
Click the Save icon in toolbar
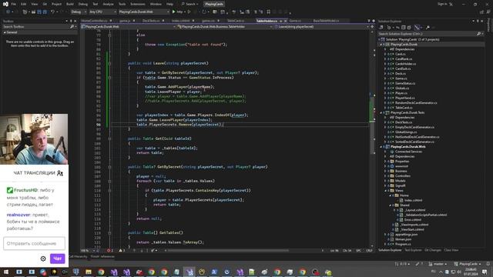[39, 12]
